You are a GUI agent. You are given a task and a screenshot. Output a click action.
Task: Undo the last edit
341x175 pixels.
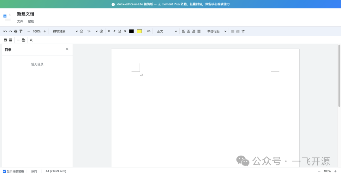tap(5, 31)
